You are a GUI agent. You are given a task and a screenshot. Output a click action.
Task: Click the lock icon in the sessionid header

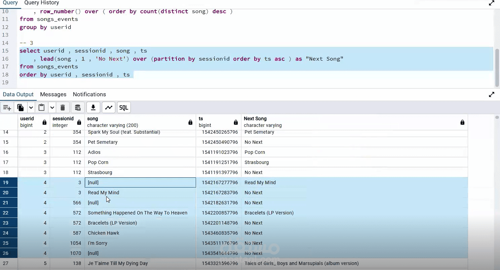[x=79, y=122]
